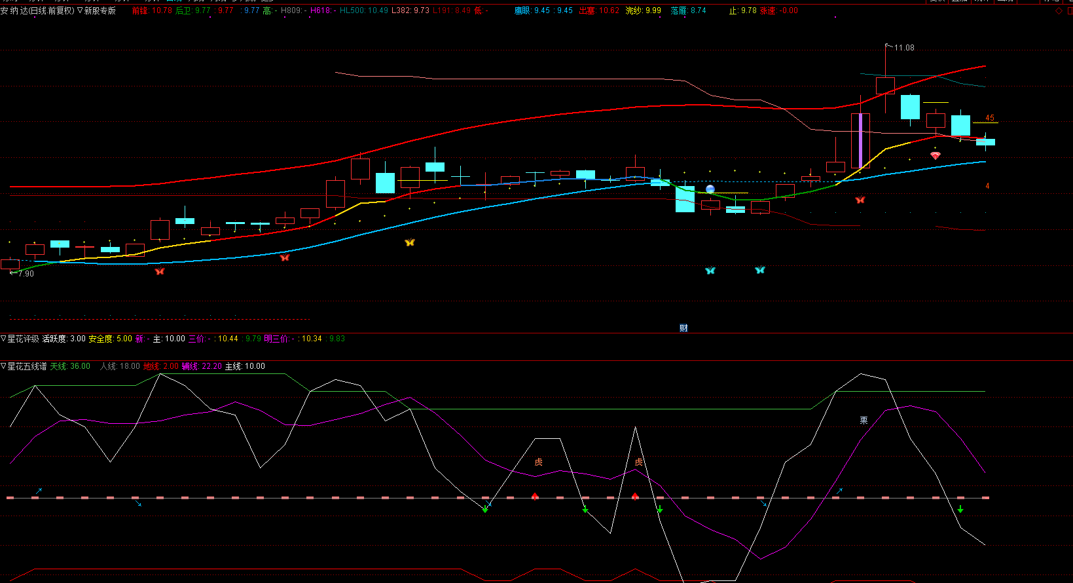Expand the 星花评级 indicator dropdown
The image size is (1073, 583).
[x=20, y=339]
